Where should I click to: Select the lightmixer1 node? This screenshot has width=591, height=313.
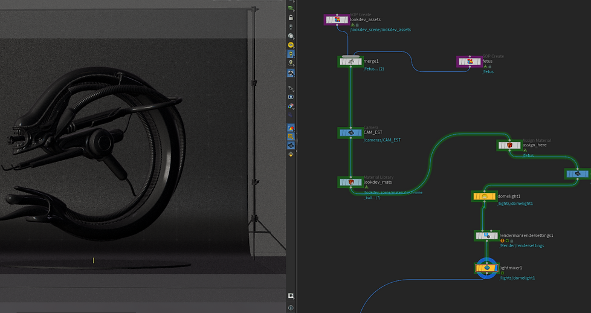[486, 268]
